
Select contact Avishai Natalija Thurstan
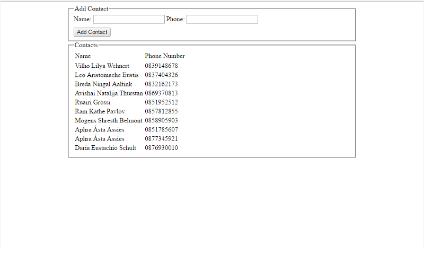click(109, 93)
